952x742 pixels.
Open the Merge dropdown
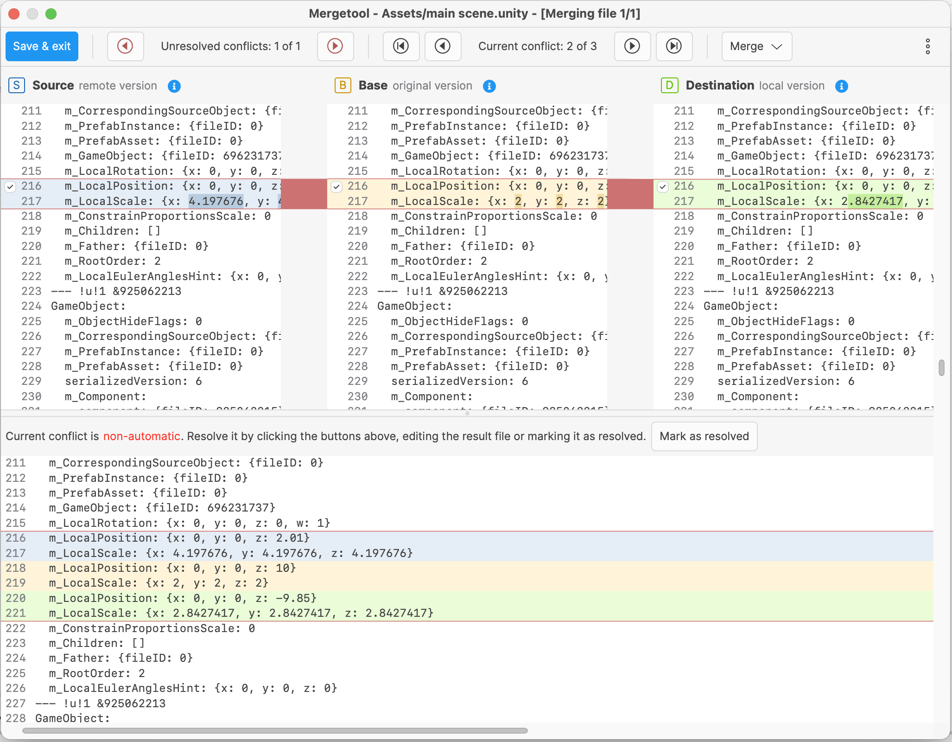[x=756, y=46]
